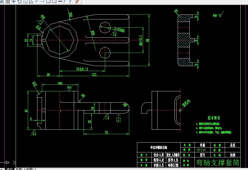This screenshot has height=170, width=248.
Task: Select the 67 height dimension text
Action: [26, 110]
